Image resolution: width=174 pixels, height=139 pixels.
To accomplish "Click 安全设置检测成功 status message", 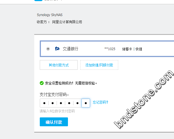I will (x=71, y=83).
